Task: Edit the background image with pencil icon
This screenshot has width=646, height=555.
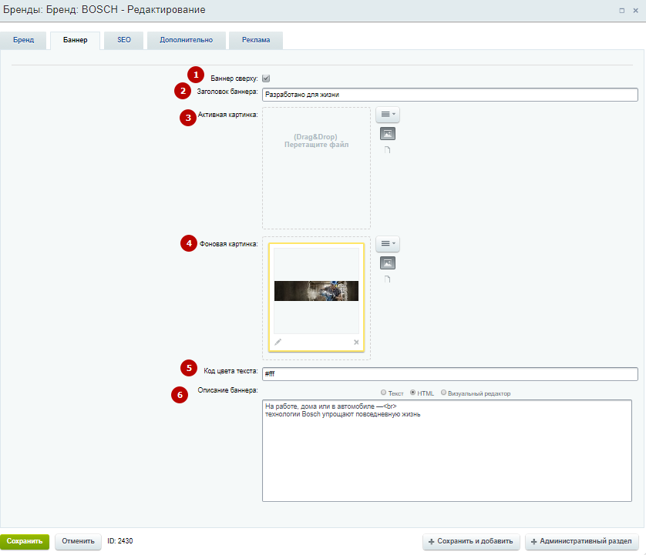Action: pos(278,342)
